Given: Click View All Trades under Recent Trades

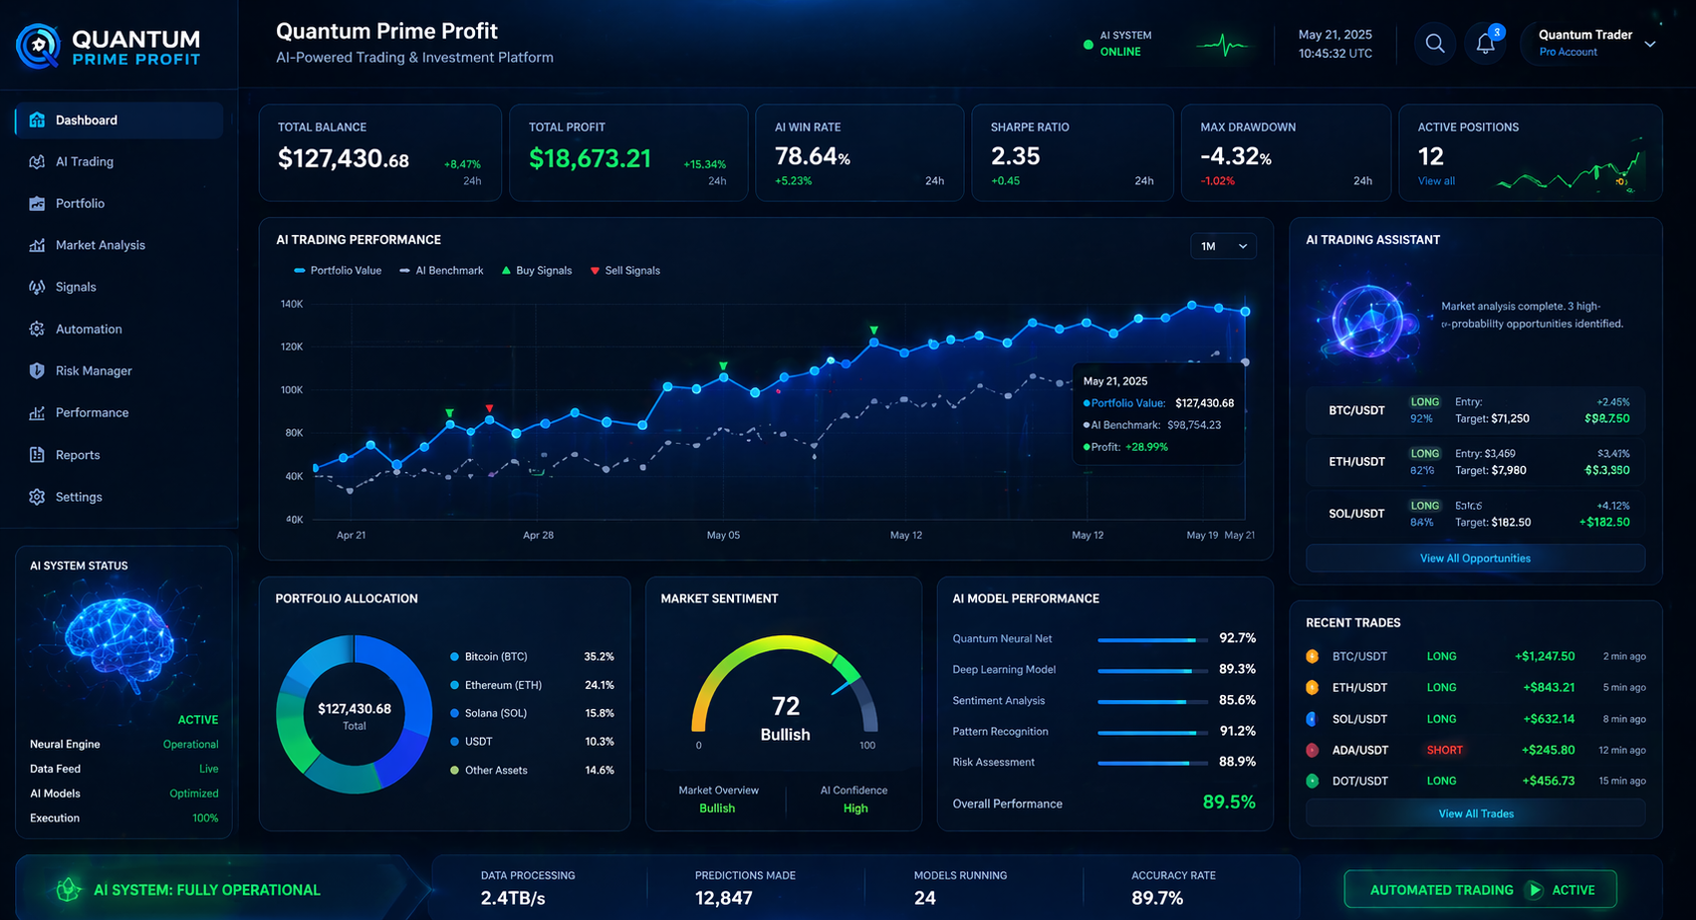Looking at the screenshot, I should pos(1475,813).
